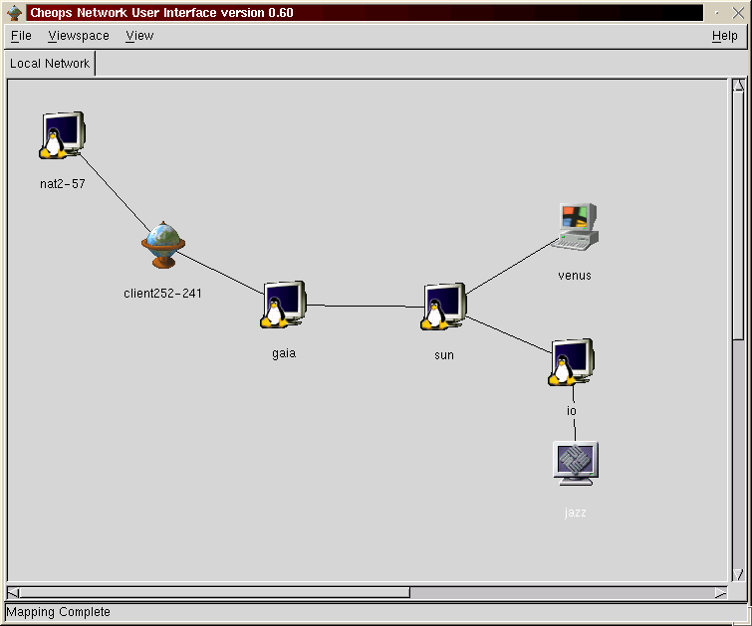Click the vertical scrollbar thumb
752x626 pixels.
point(739,216)
